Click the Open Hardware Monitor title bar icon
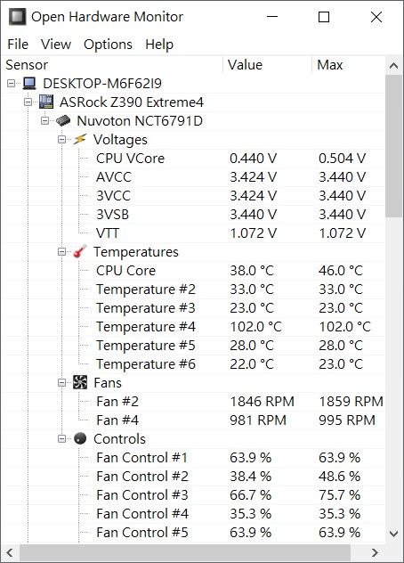The height and width of the screenshot is (563, 404). (x=17, y=17)
